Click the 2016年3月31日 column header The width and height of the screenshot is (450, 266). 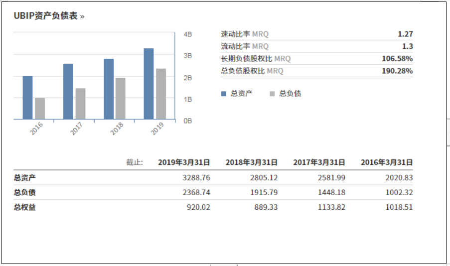[x=387, y=162]
